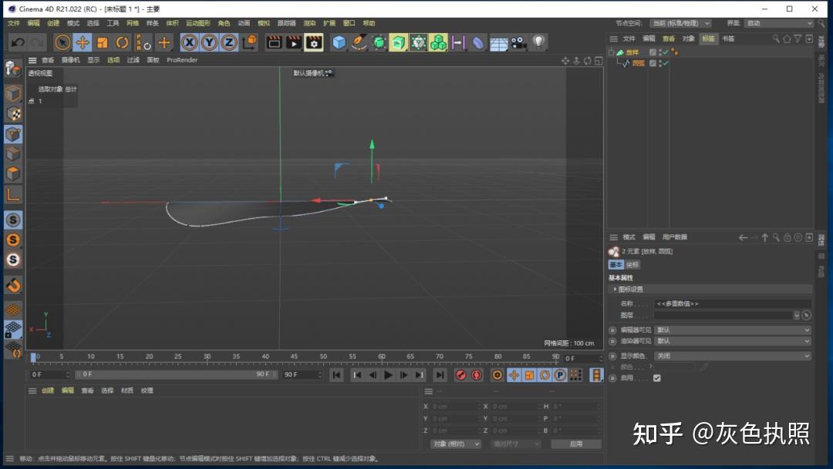Play the animation forward

(388, 375)
